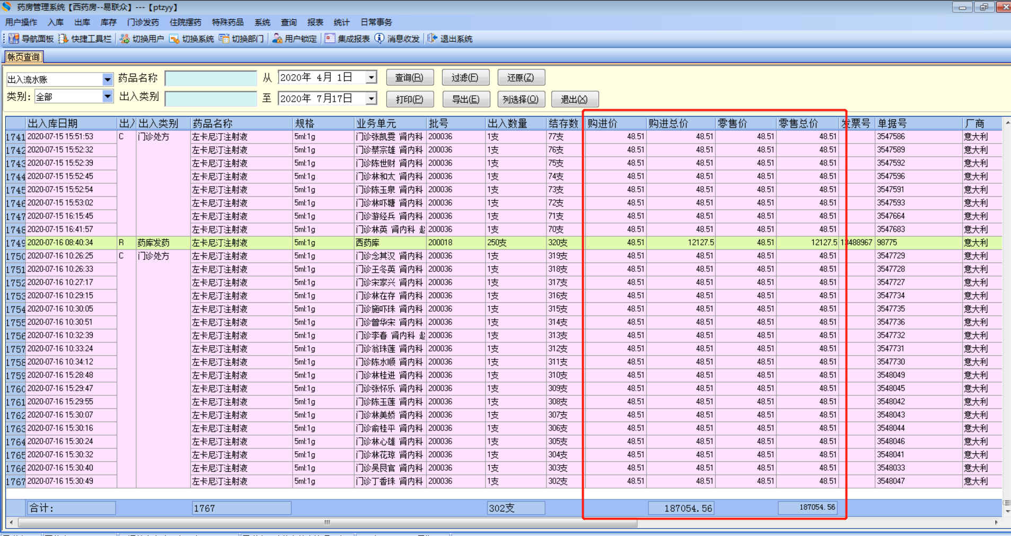Click the 快捷工具栏 toolbar icon

[x=64, y=39]
